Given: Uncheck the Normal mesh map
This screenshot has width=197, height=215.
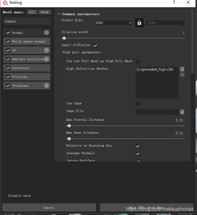Looking at the screenshot, I should (x=8, y=33).
